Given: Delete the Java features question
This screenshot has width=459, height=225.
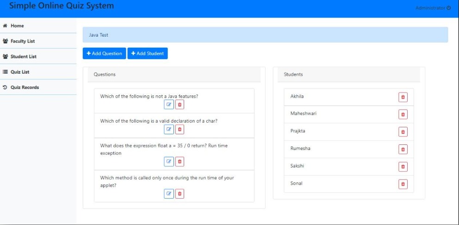Looking at the screenshot, I should coord(180,105).
